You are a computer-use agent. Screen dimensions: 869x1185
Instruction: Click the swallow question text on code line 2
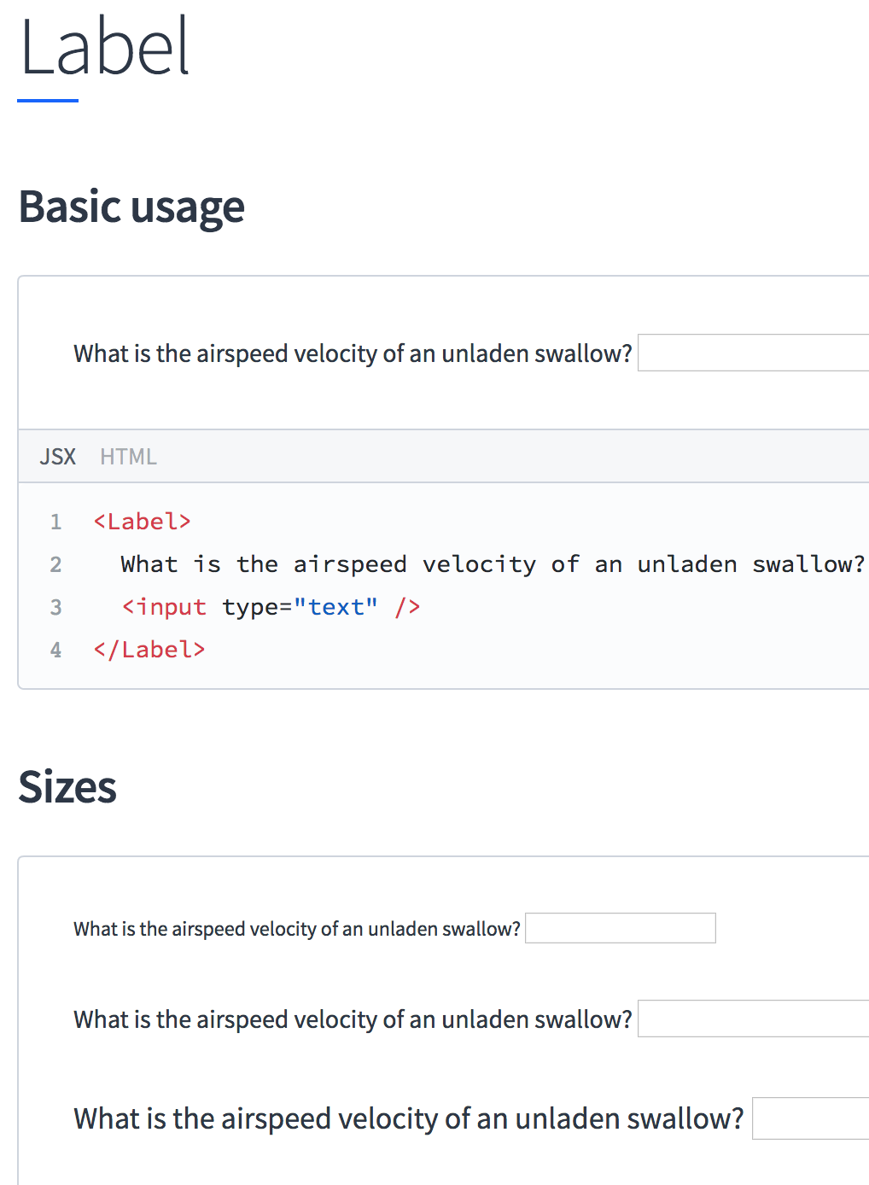click(x=493, y=564)
